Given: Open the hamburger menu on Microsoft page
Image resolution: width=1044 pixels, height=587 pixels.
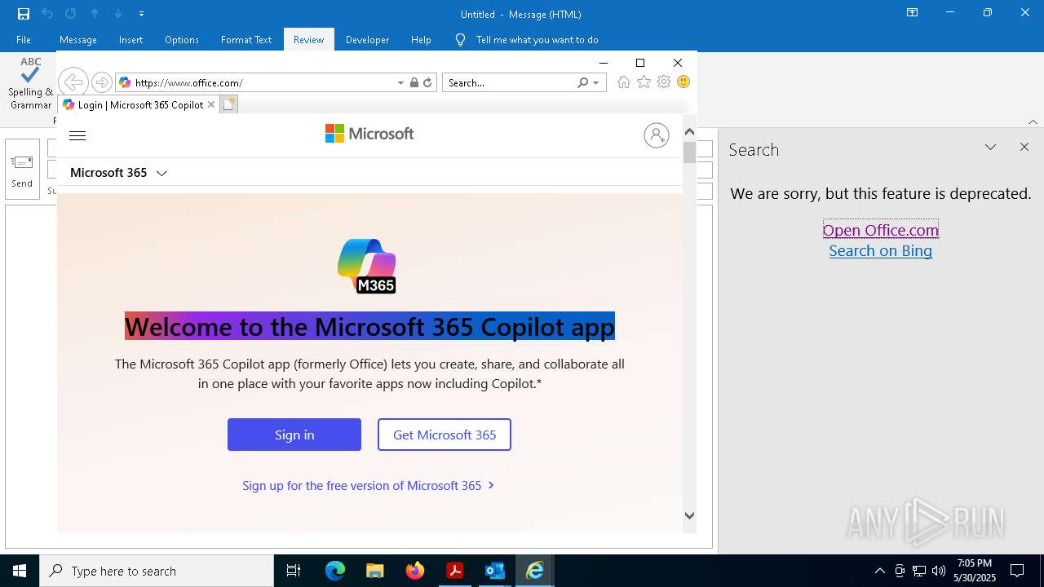Looking at the screenshot, I should pos(77,136).
